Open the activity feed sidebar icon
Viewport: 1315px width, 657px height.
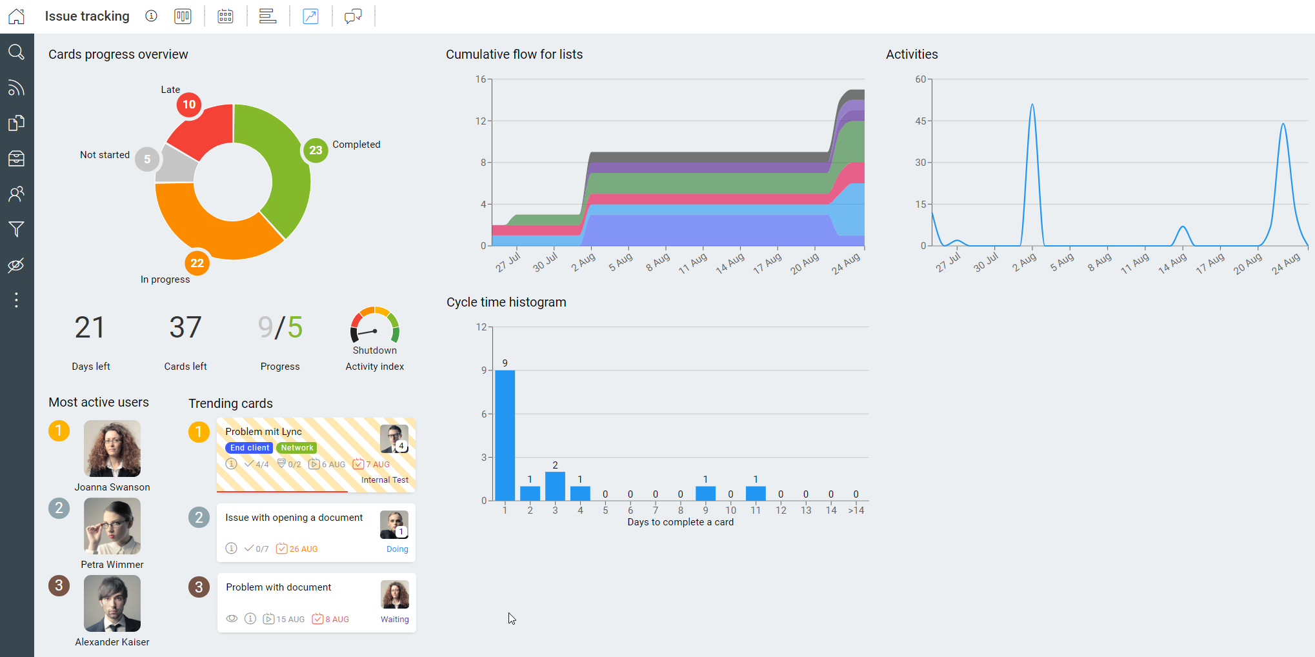tap(17, 88)
